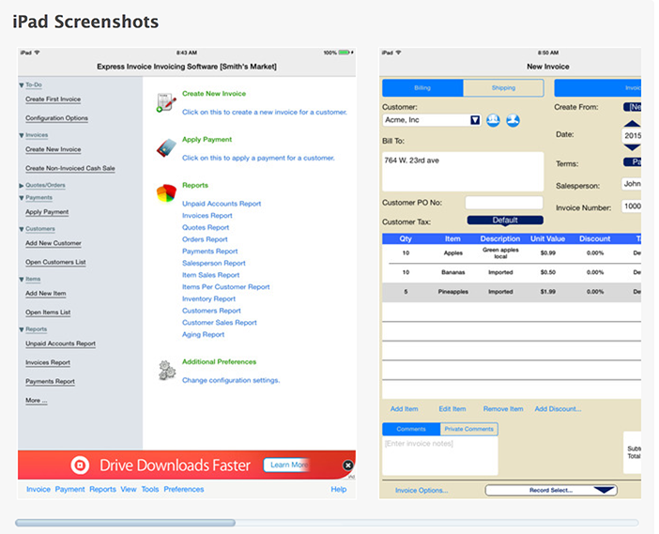Click the Unit Value column header
This screenshot has width=659, height=534.
[x=547, y=238]
